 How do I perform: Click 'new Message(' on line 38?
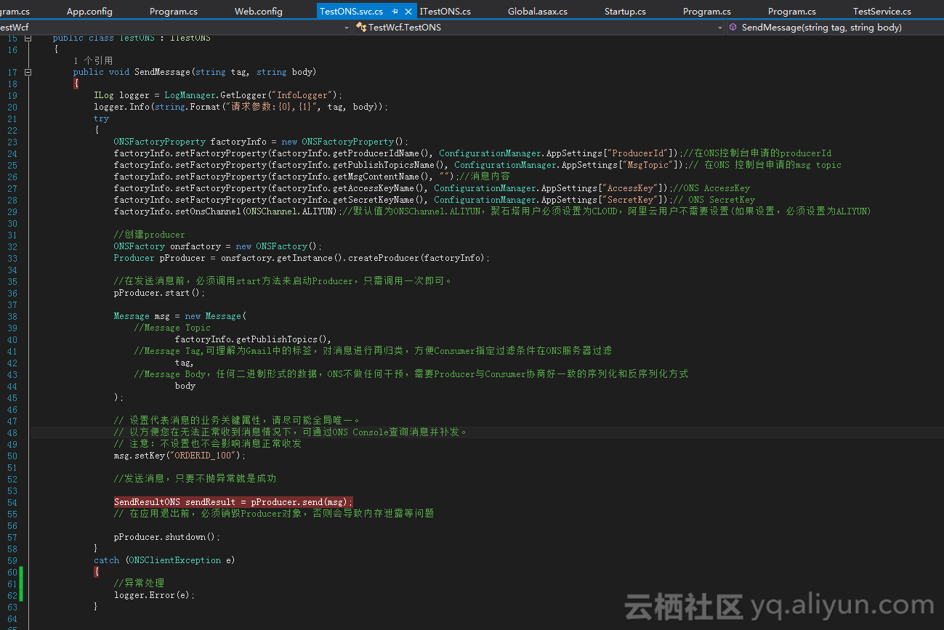pyautogui.click(x=216, y=316)
